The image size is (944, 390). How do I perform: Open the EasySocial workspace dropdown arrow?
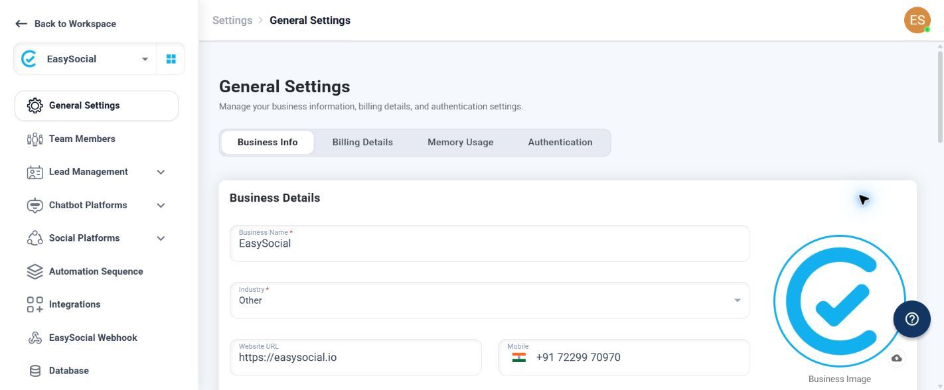pyautogui.click(x=145, y=59)
